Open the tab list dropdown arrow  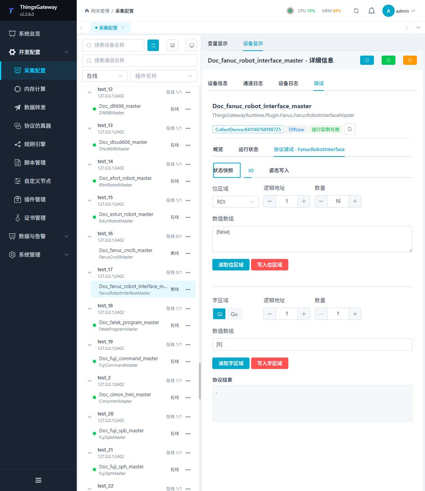click(418, 28)
